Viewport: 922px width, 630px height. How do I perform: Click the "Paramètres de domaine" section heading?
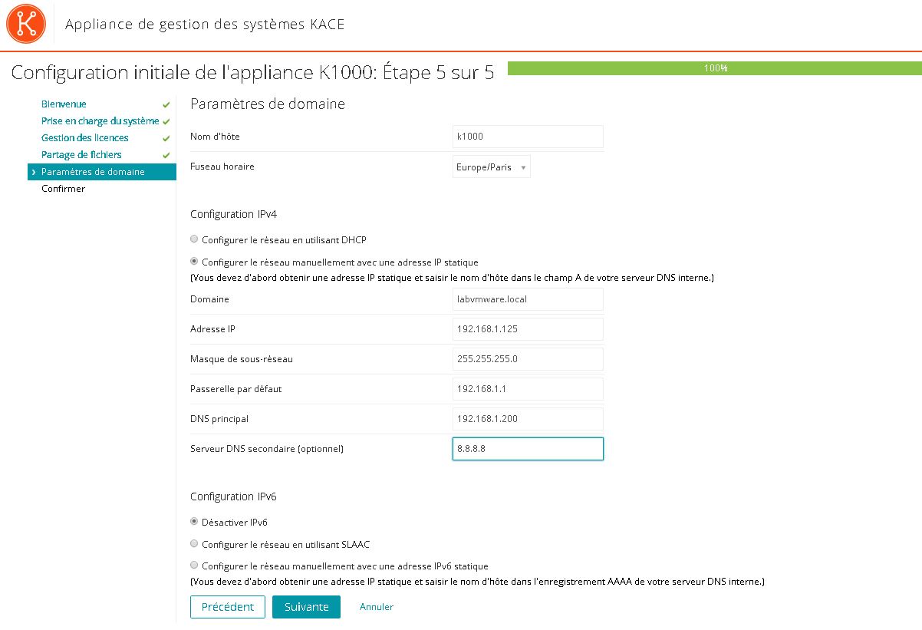tap(268, 104)
